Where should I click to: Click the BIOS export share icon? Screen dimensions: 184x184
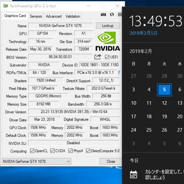tap(98, 57)
